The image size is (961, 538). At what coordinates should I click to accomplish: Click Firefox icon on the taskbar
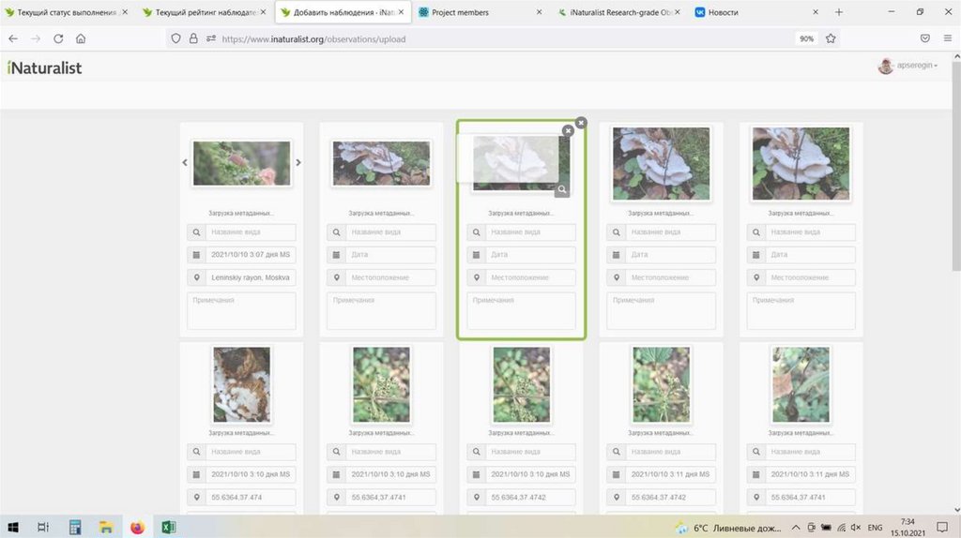coord(137,527)
